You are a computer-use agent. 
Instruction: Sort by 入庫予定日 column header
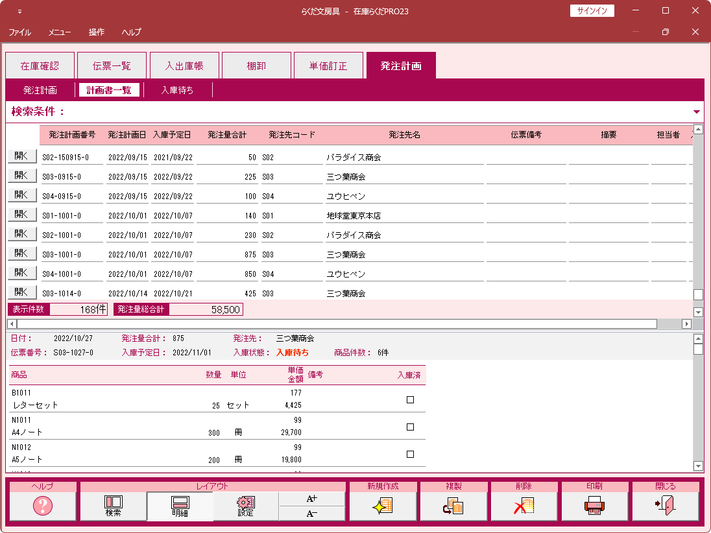click(x=172, y=135)
